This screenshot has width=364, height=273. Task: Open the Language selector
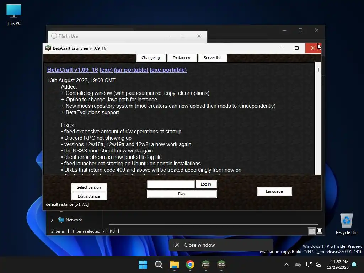click(274, 191)
